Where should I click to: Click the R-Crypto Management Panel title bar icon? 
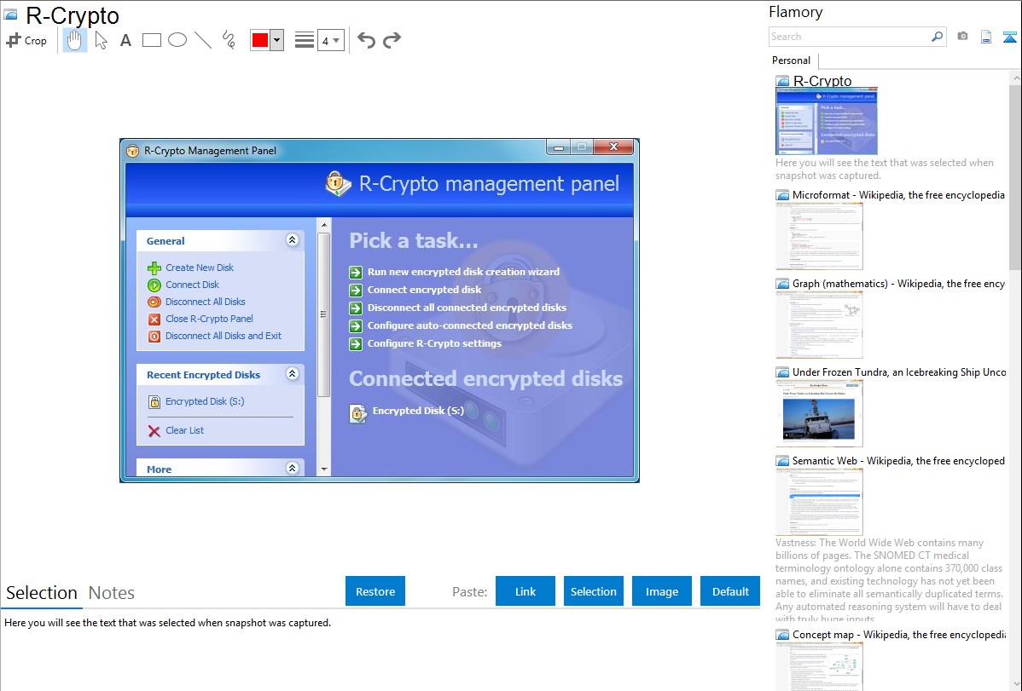tap(133, 151)
